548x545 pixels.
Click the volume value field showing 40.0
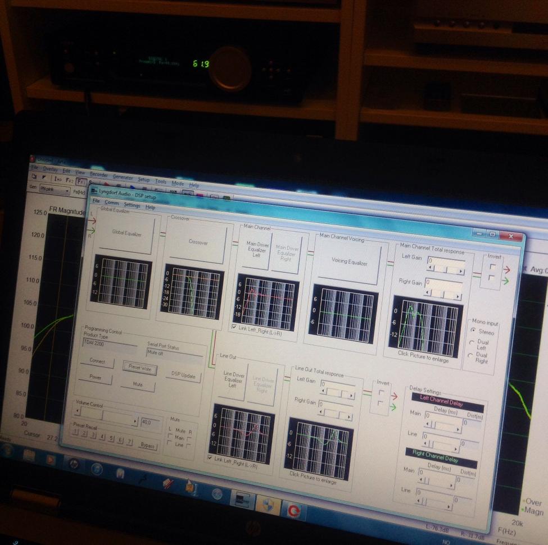151,423
